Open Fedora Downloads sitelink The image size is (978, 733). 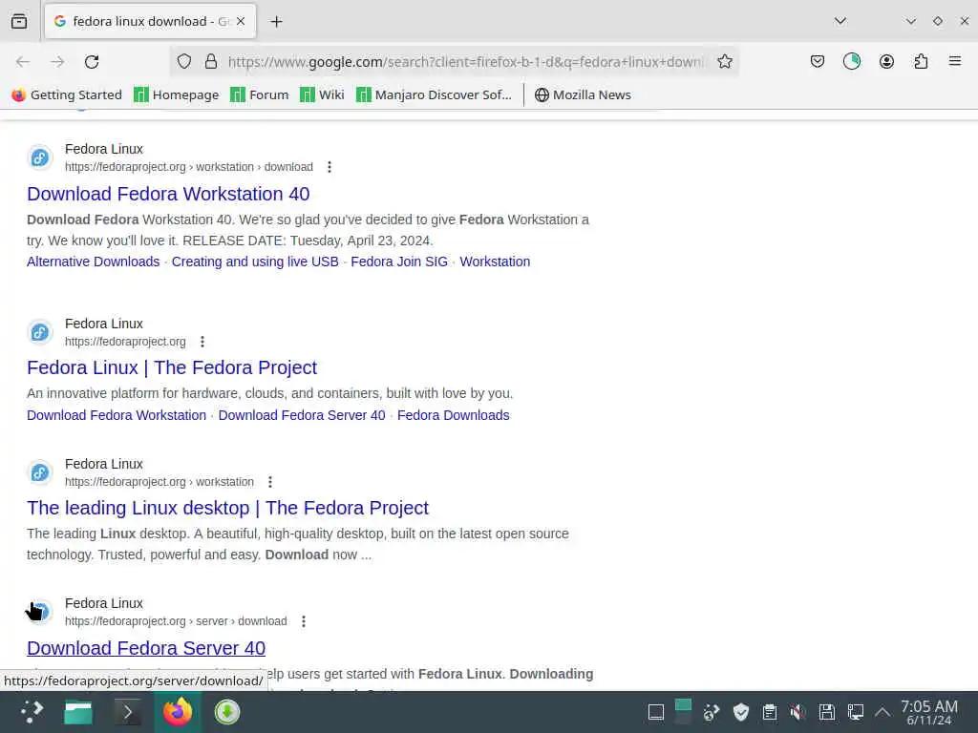454,415
